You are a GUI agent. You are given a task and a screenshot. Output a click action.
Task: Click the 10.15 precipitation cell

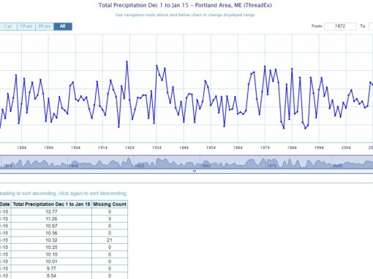[x=51, y=254]
